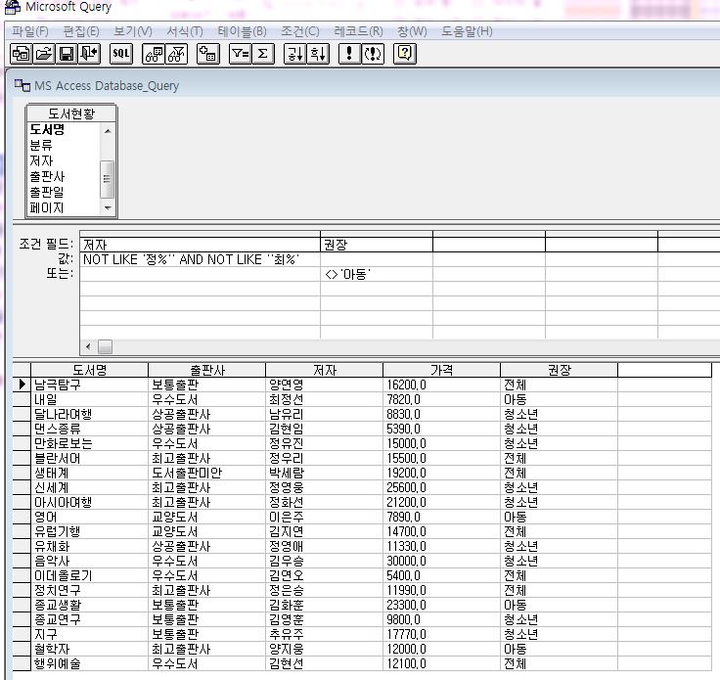Image resolution: width=720 pixels, height=680 pixels.
Task: Open a saved query via folder icon
Action: coord(44,54)
